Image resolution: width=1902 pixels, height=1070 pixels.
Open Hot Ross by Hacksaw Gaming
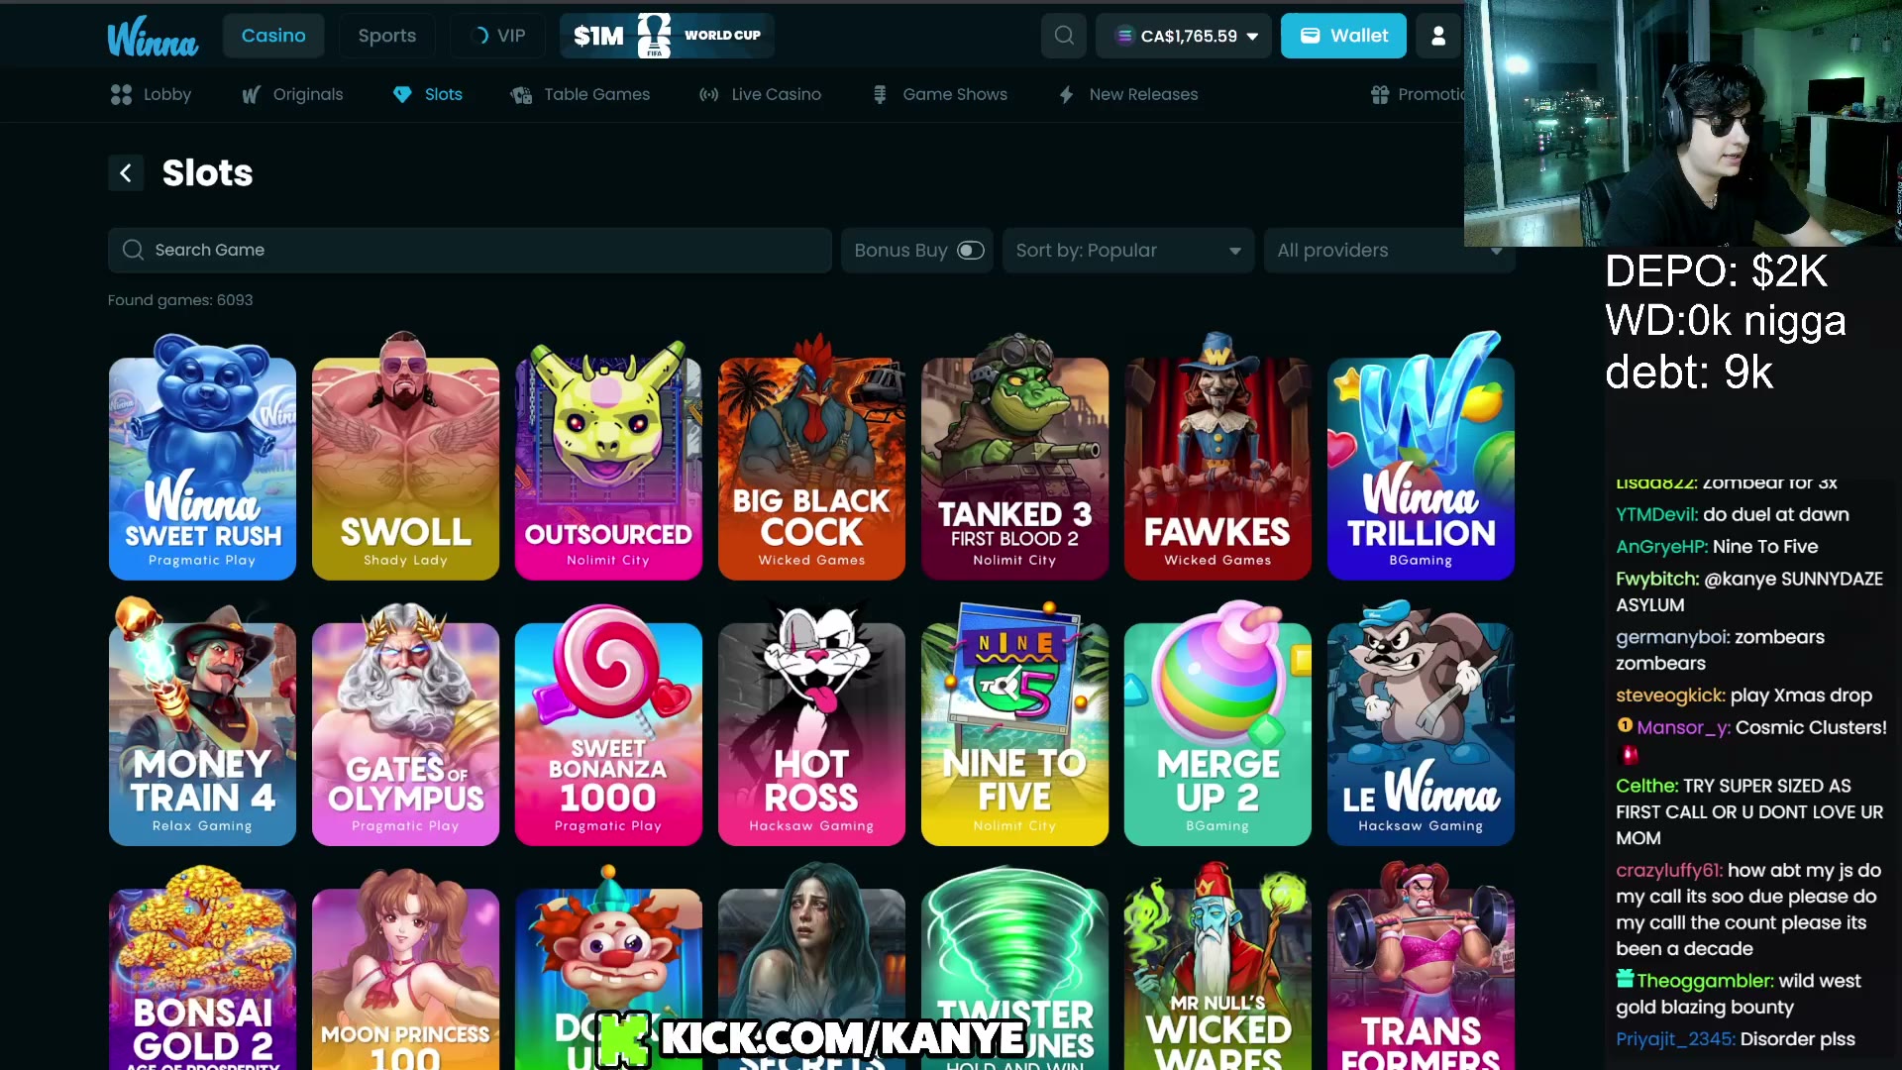tap(811, 722)
